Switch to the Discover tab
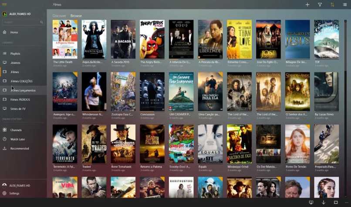 pos(59,16)
